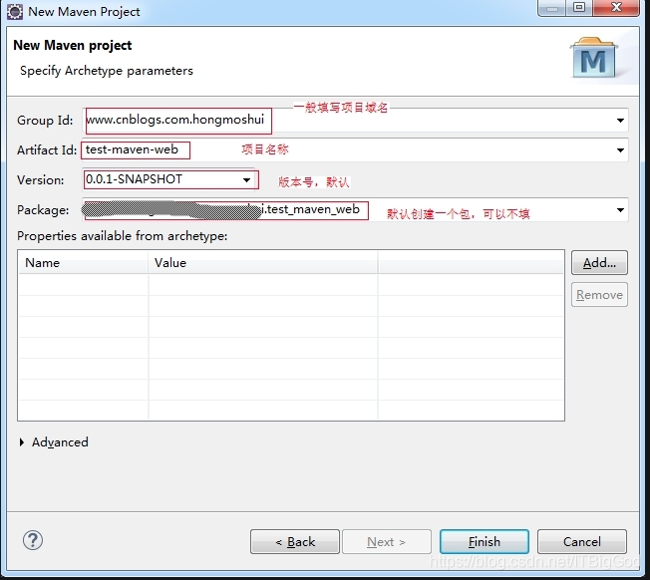Open the Group Id dropdown arrow
Viewport: 650px width, 580px height.
click(620, 121)
